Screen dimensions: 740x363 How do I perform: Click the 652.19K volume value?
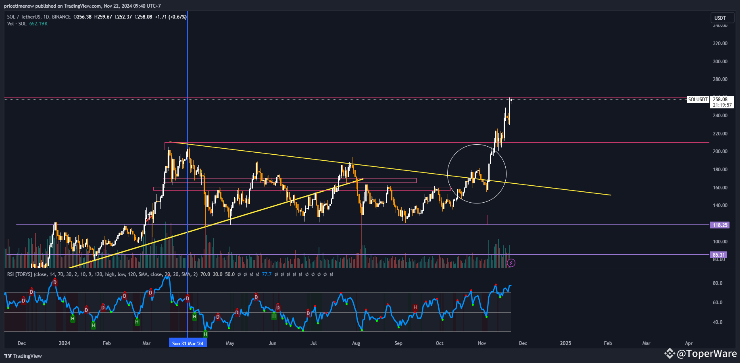click(x=38, y=24)
